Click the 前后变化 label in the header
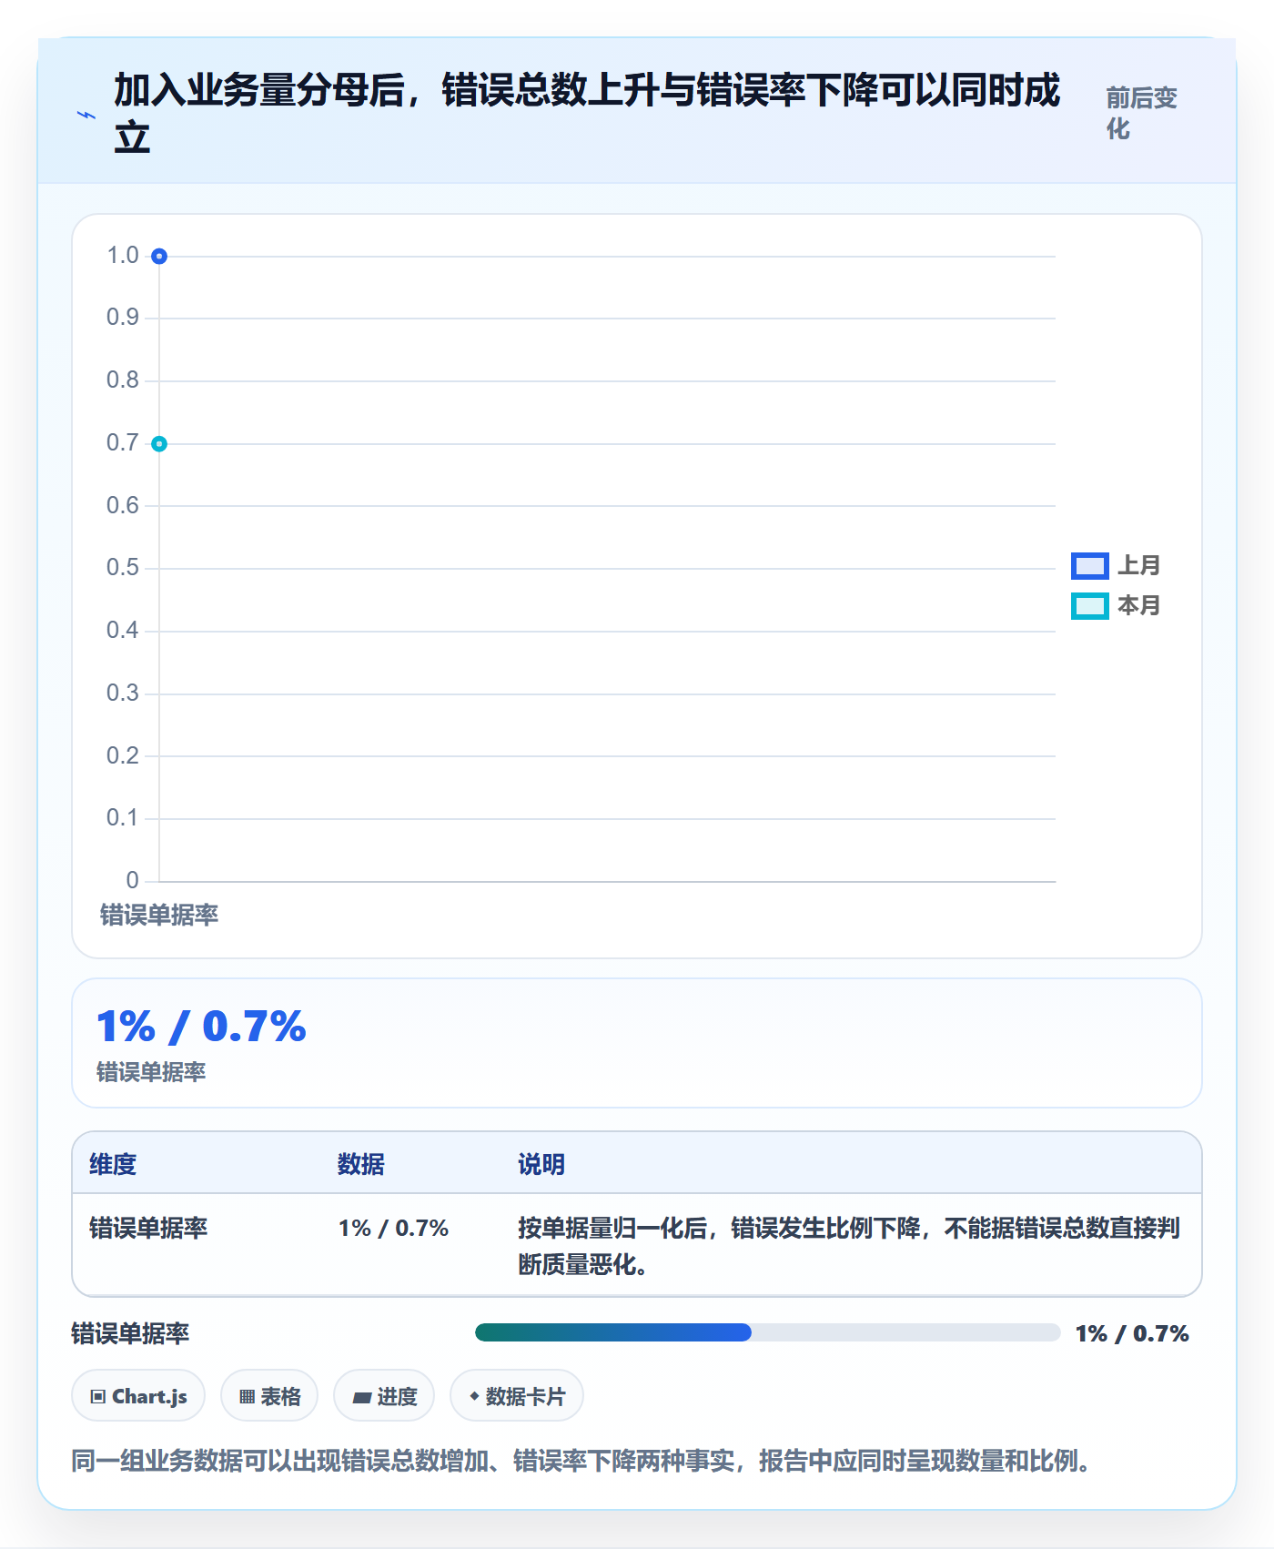Viewport: 1274px width, 1549px height. coord(1141,113)
